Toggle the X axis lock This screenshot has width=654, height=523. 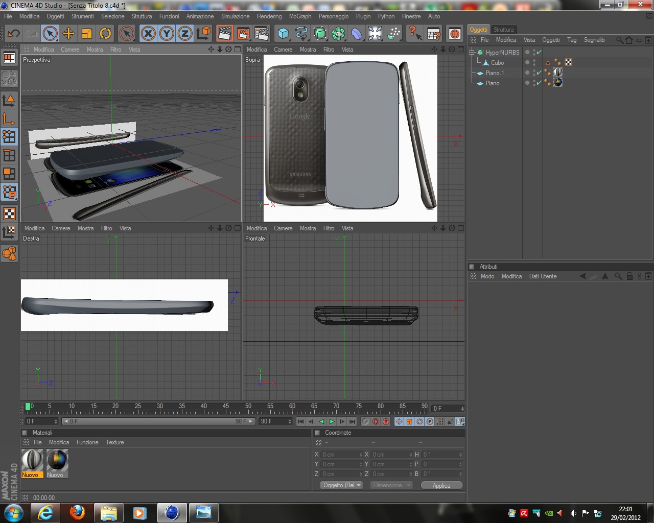tap(148, 34)
